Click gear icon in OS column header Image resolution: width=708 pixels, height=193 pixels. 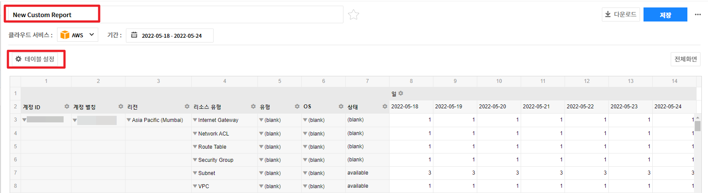pos(341,107)
